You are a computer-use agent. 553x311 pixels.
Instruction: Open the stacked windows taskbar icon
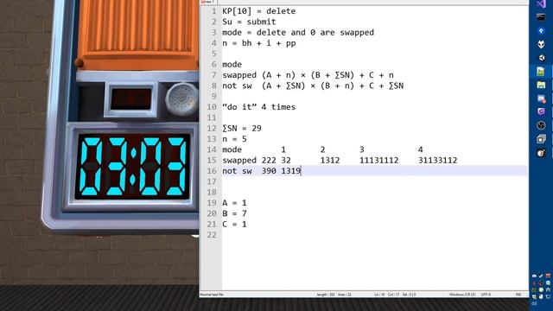click(541, 139)
